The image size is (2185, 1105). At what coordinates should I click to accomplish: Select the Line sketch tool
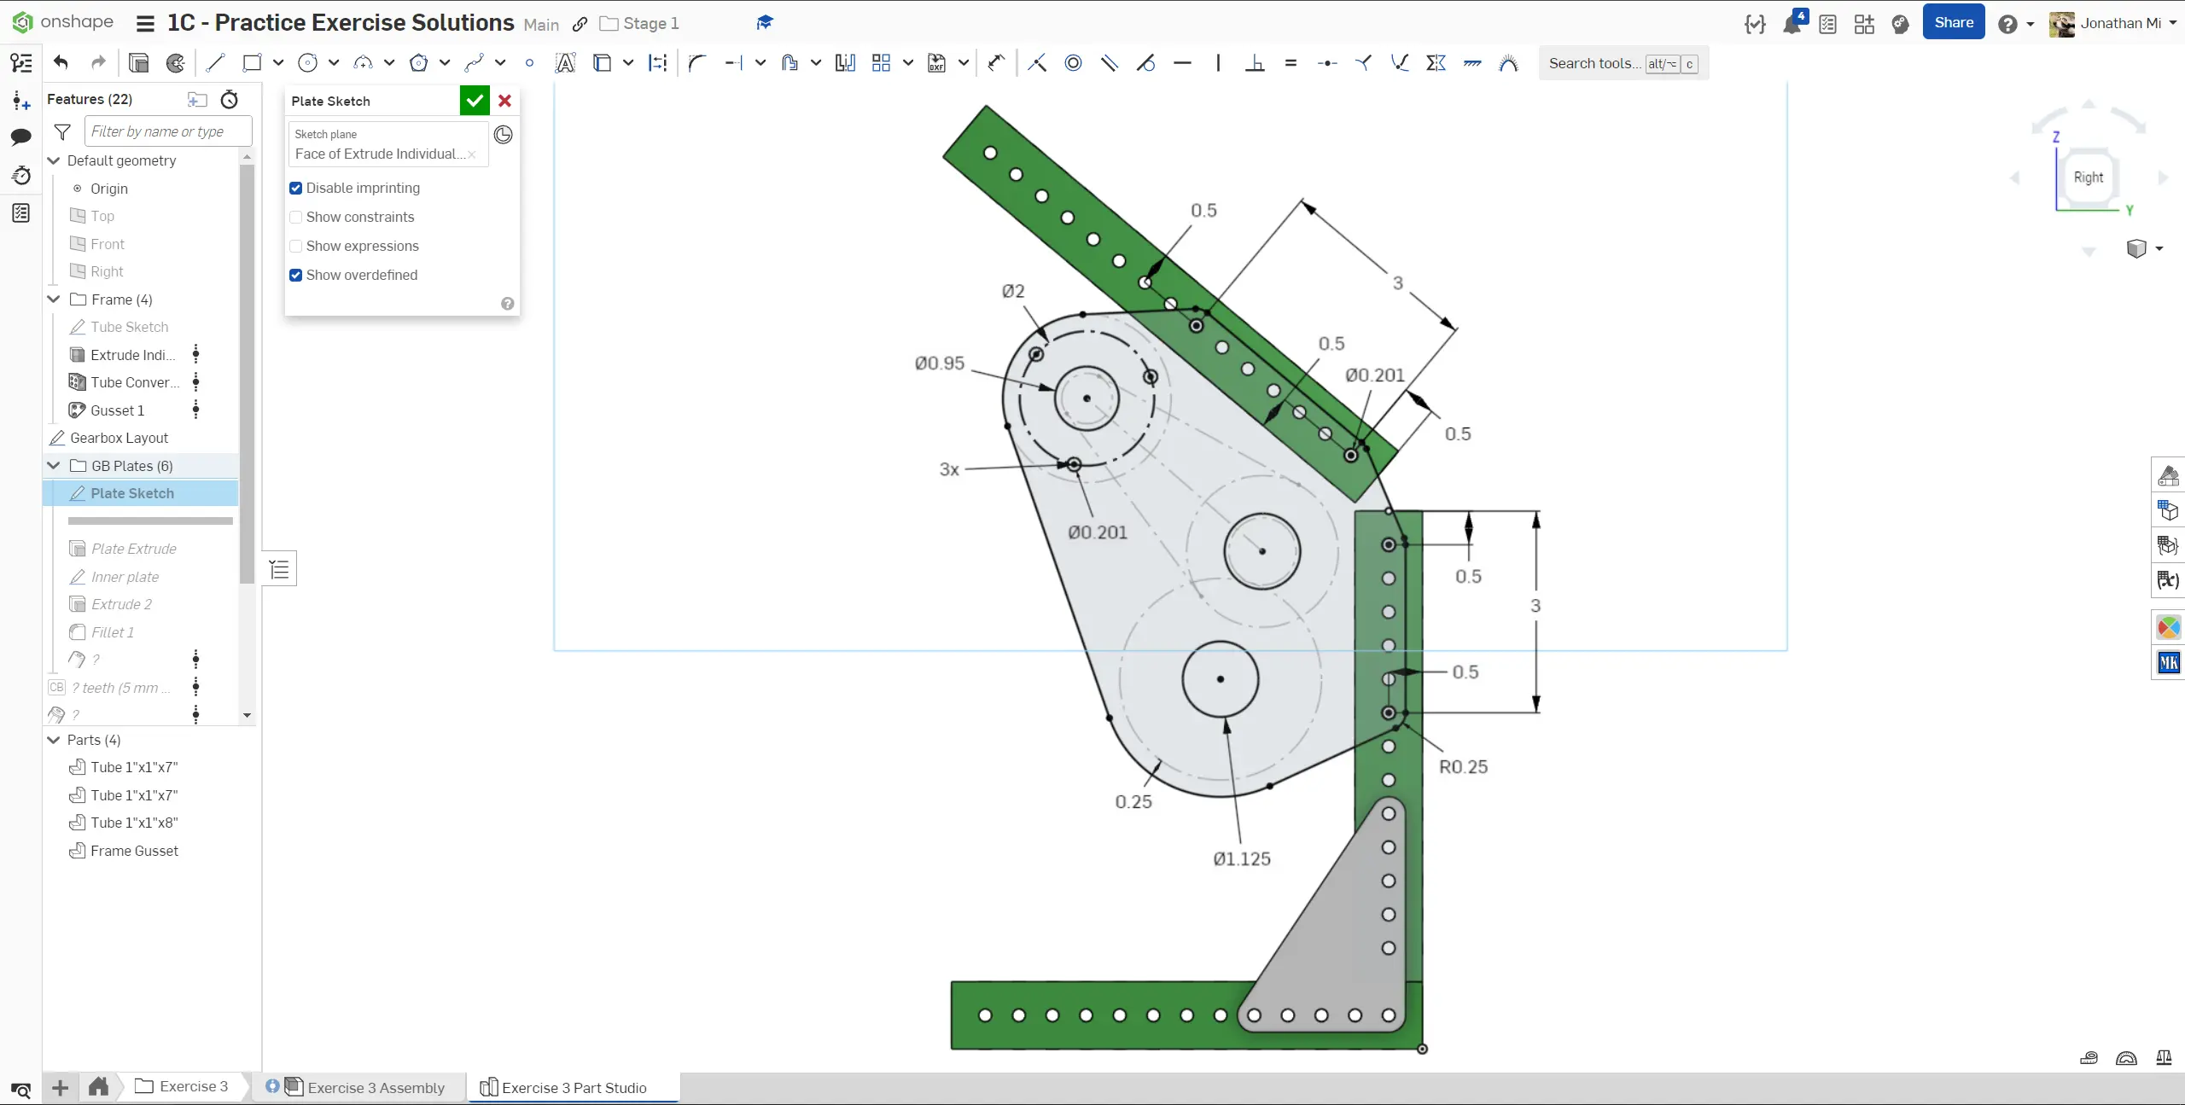[215, 62]
